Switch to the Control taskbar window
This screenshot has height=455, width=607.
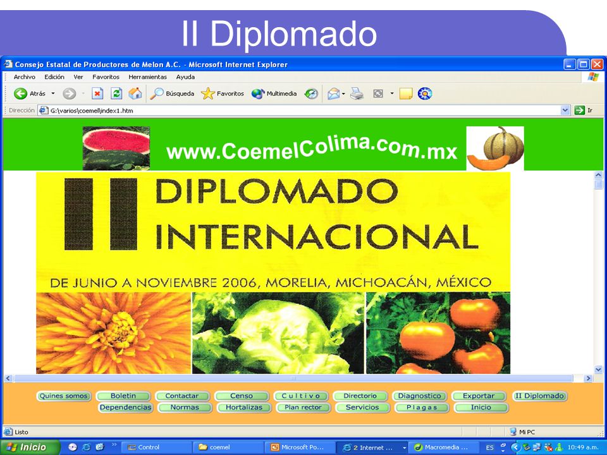156,447
